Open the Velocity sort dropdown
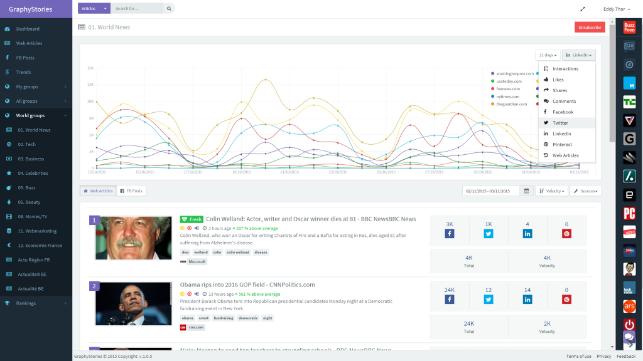The height and width of the screenshot is (361, 643). point(551,191)
